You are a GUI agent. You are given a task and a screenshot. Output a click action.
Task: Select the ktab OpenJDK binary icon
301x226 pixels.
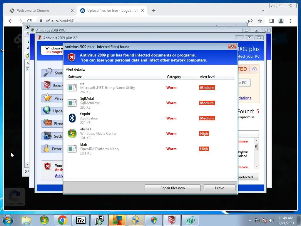coord(72,149)
